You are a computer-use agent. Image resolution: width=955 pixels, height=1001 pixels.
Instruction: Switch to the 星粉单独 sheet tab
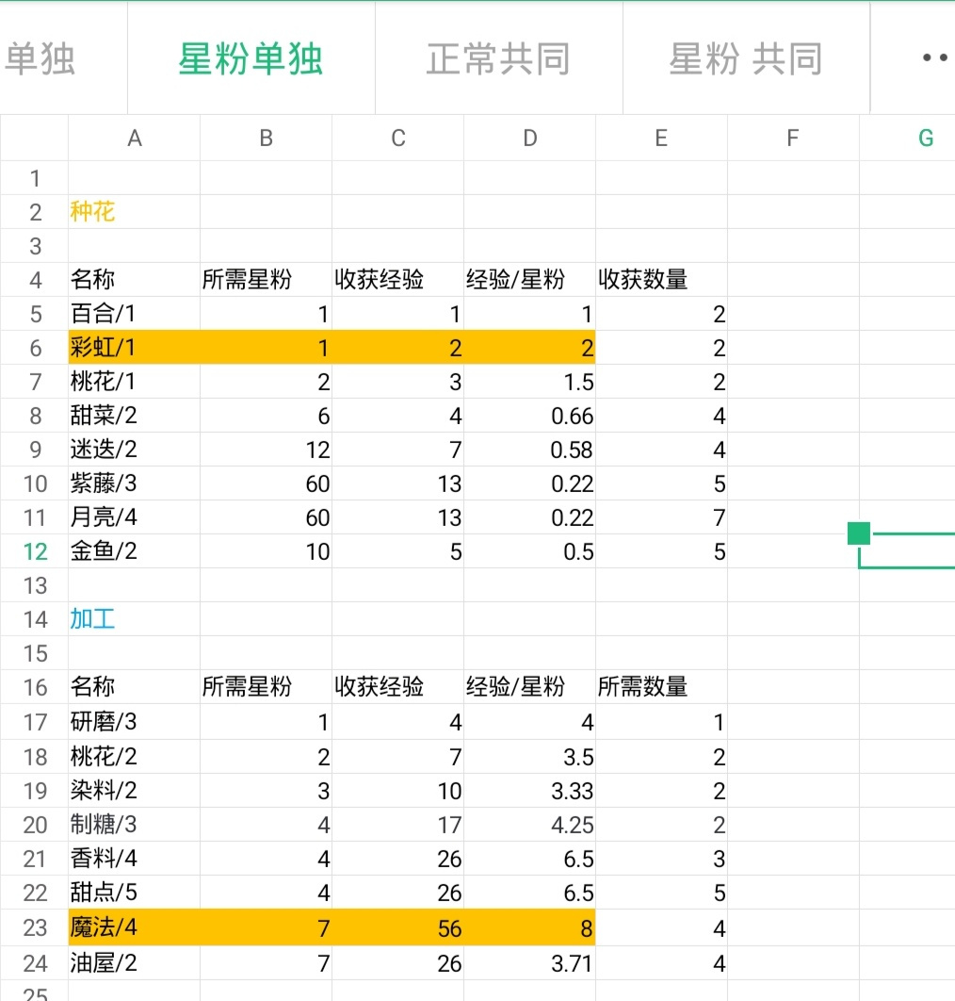[251, 58]
